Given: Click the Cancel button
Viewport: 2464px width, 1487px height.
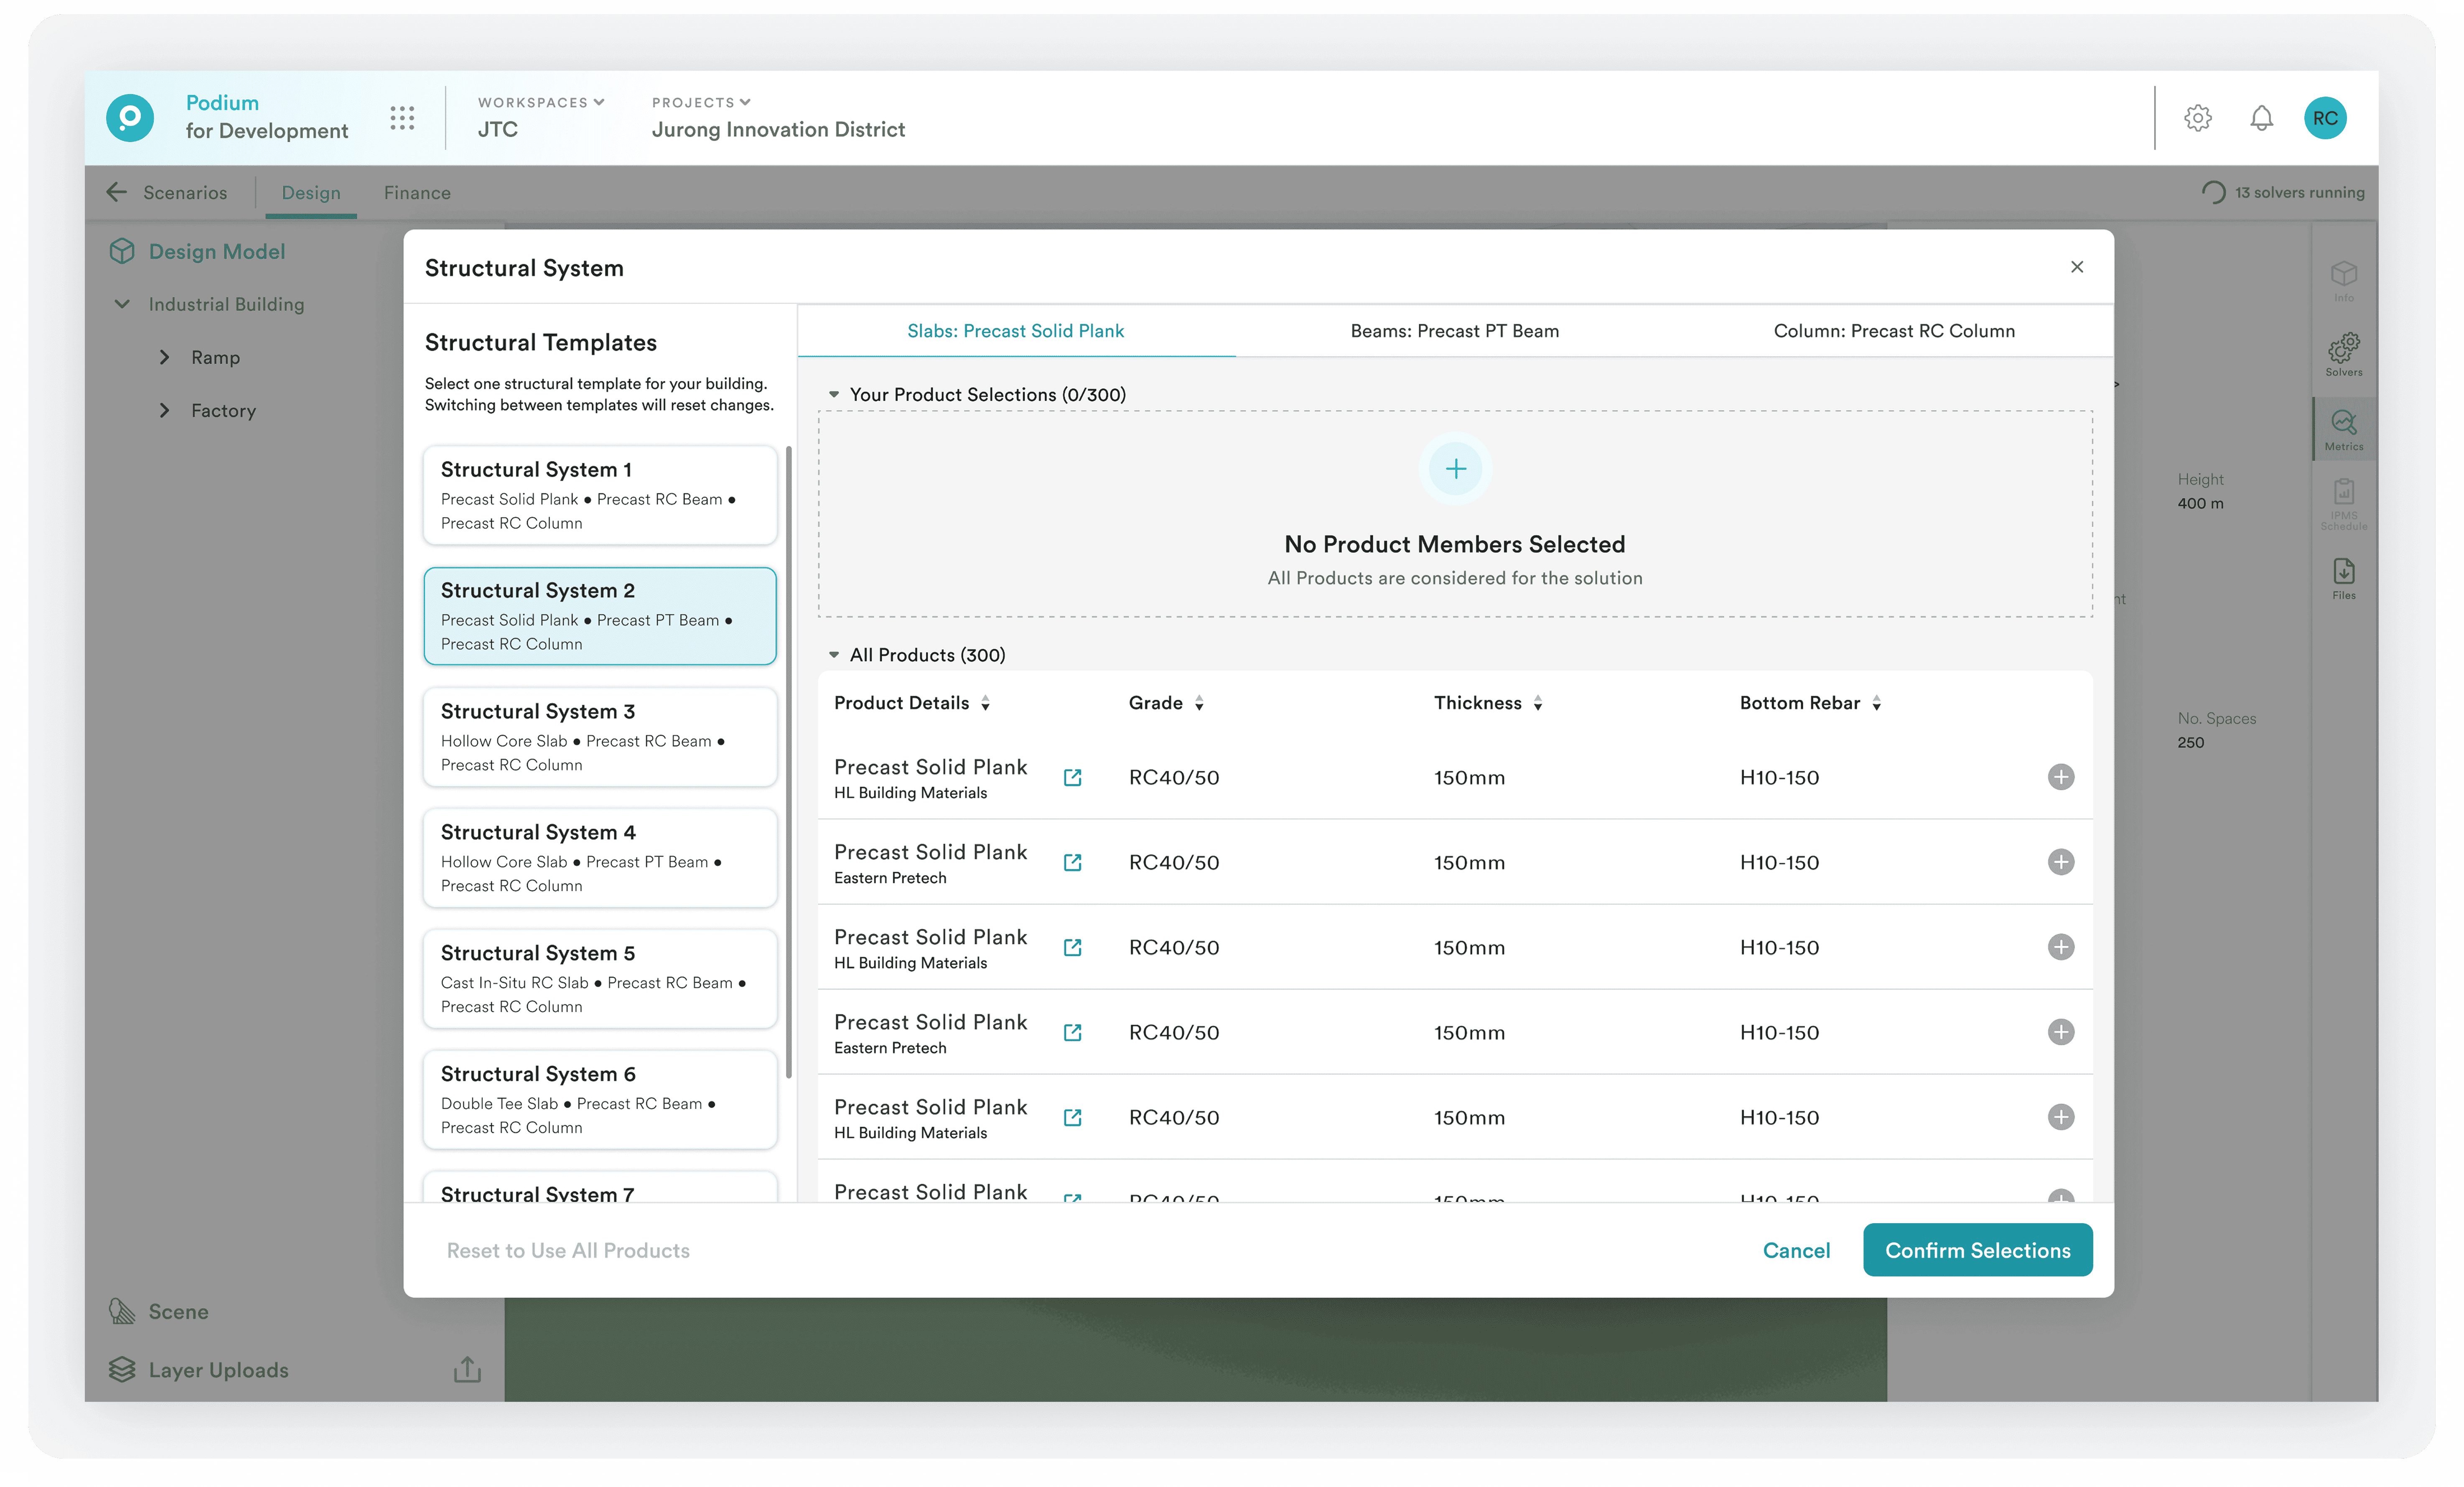Looking at the screenshot, I should pos(1796,1250).
